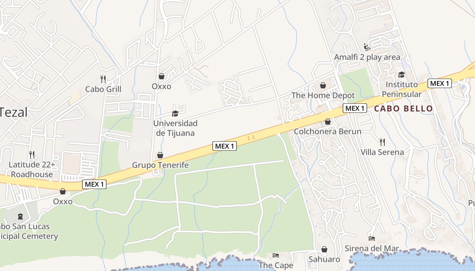Click the Sahuaro shop icon
Screen dimensions: 475x271
pyautogui.click(x=324, y=249)
